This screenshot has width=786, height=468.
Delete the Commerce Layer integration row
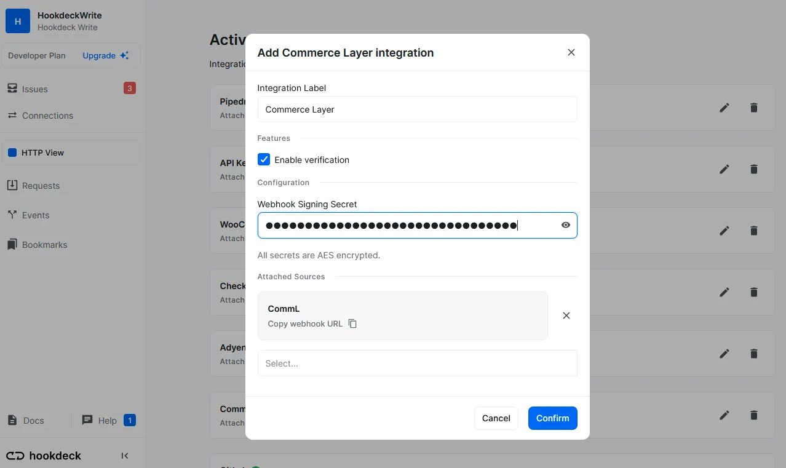tap(754, 415)
